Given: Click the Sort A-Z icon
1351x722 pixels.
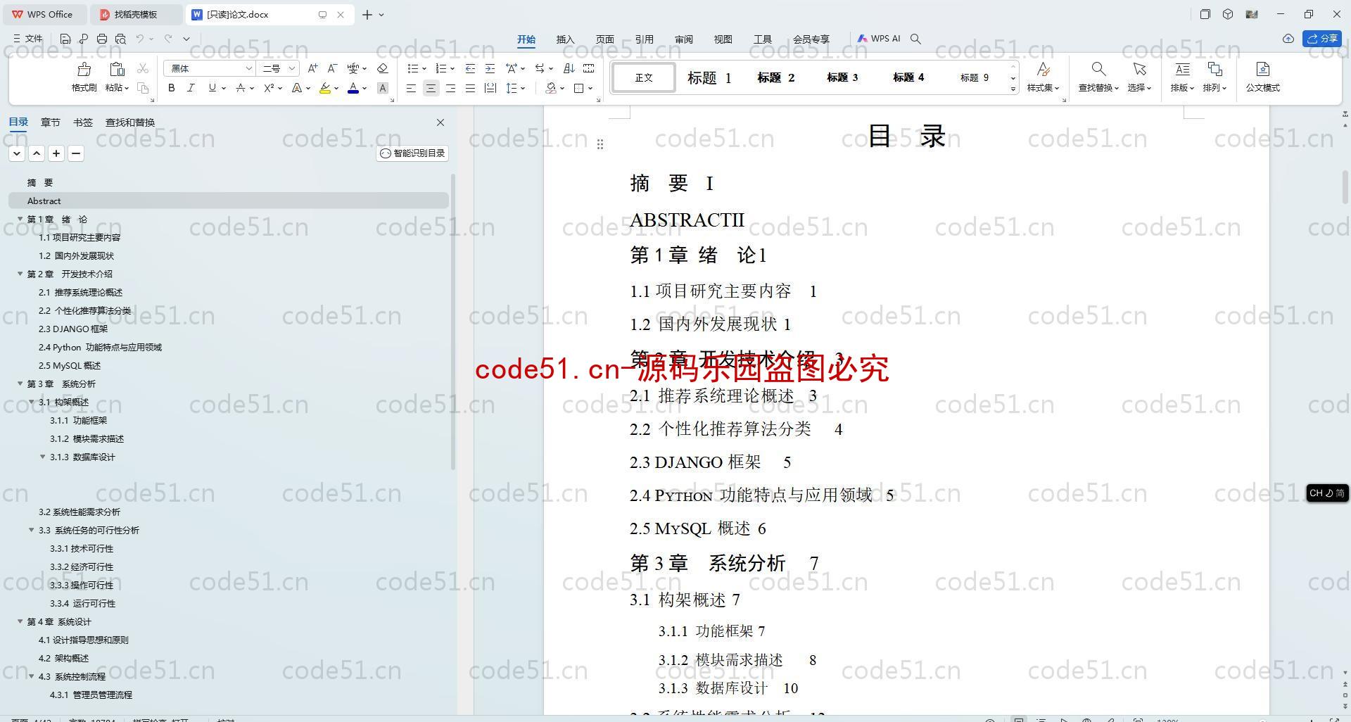Looking at the screenshot, I should [x=569, y=68].
